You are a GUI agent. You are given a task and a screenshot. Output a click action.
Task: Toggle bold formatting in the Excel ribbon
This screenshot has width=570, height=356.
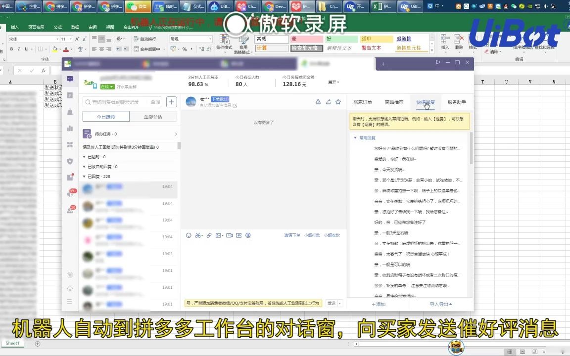coord(11,48)
